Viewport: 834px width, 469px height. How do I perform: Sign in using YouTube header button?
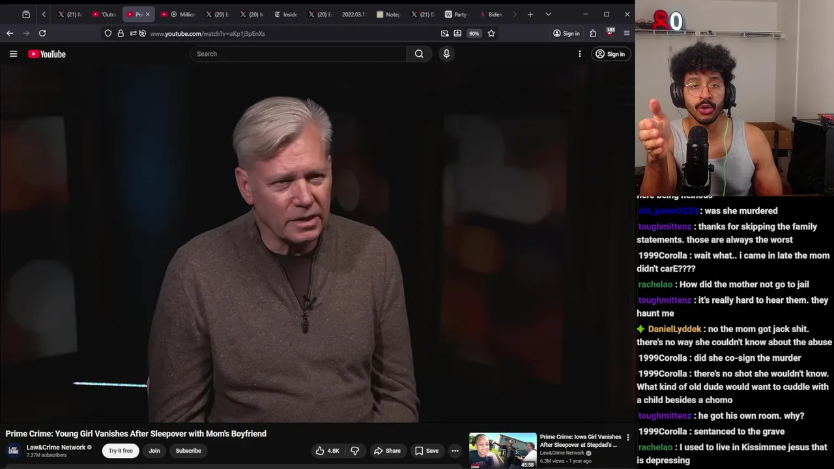[x=610, y=54]
